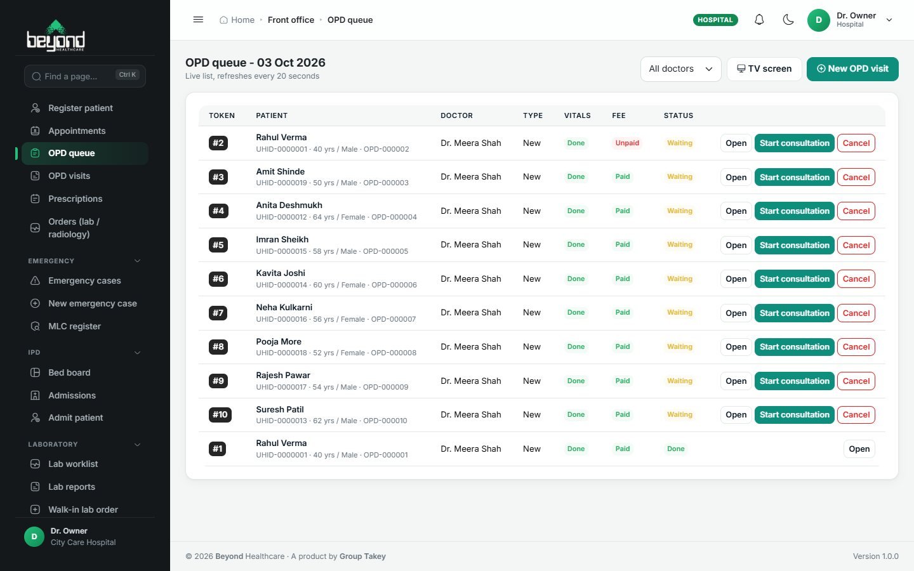Click the Emergency cases warning icon
914x571 pixels.
pyautogui.click(x=36, y=280)
